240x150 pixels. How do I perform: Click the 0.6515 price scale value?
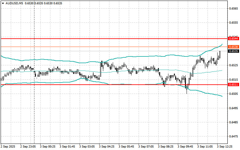pos(234,79)
